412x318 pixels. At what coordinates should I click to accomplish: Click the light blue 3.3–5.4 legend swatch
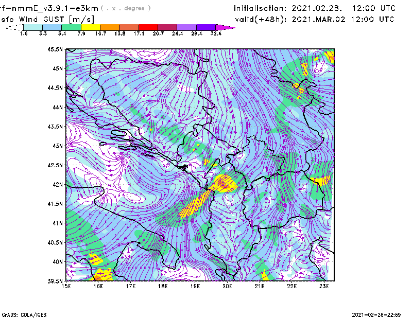tap(52, 27)
